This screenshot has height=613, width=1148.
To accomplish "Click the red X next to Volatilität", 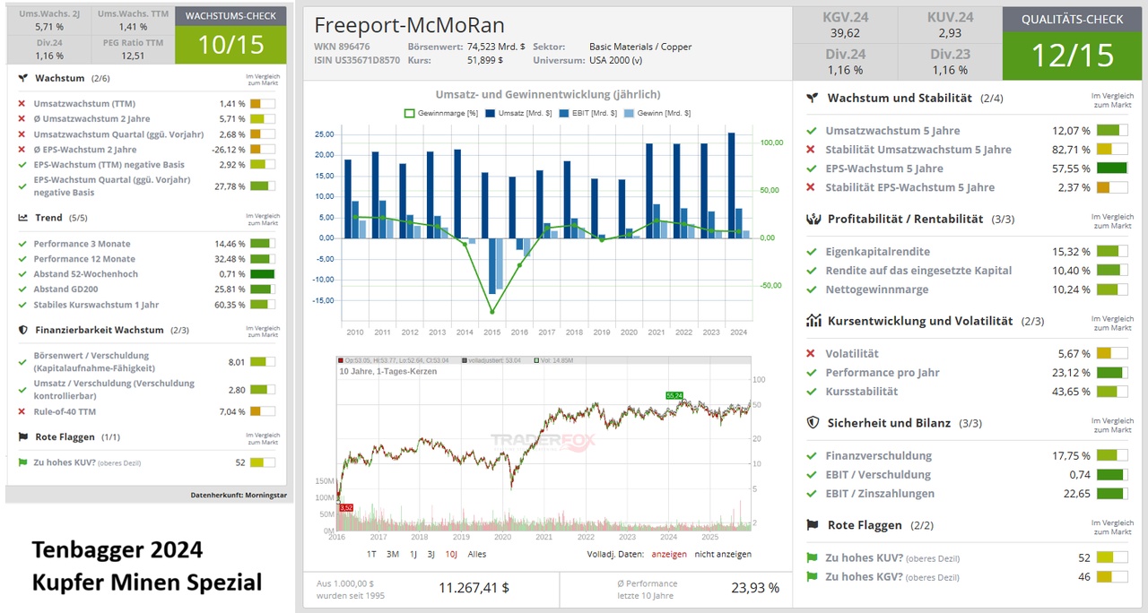I will pyautogui.click(x=812, y=354).
